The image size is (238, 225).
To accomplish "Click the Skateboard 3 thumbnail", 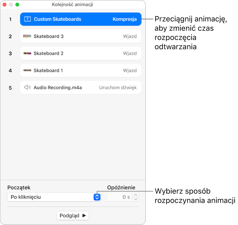I will 27,36.
